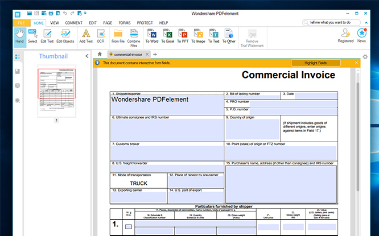Convert document To Image
Image resolution: width=379 pixels, height=236 pixels.
[x=198, y=36]
